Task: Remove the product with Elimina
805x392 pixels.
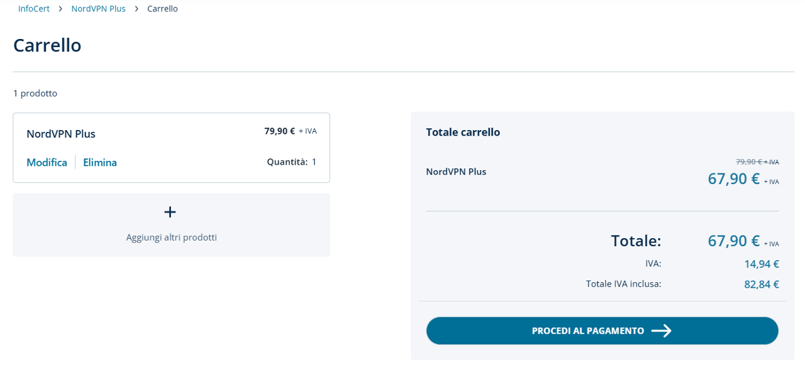Action: [100, 162]
